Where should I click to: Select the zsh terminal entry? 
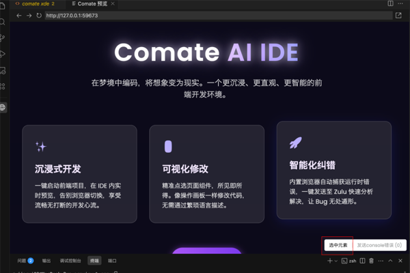tap(348, 261)
